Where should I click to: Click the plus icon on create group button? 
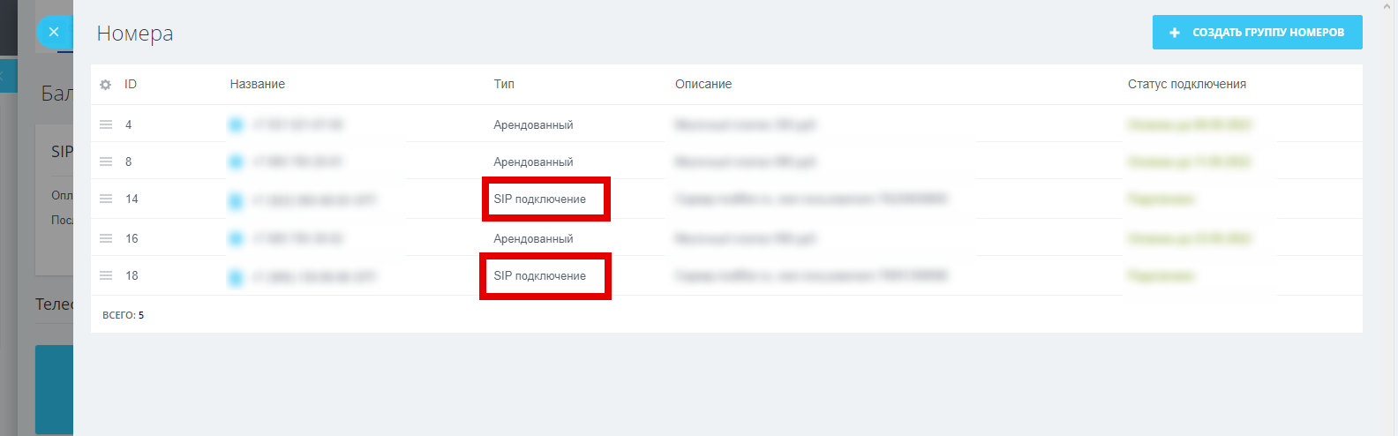click(x=1175, y=33)
